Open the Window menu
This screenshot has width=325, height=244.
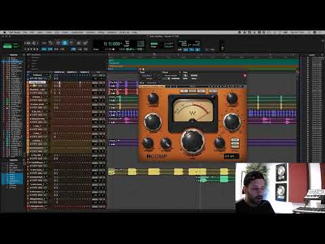112,33
